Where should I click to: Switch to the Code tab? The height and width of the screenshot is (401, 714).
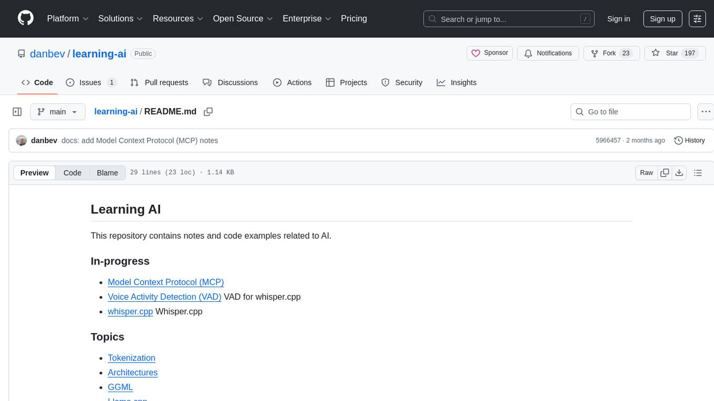pyautogui.click(x=37, y=82)
